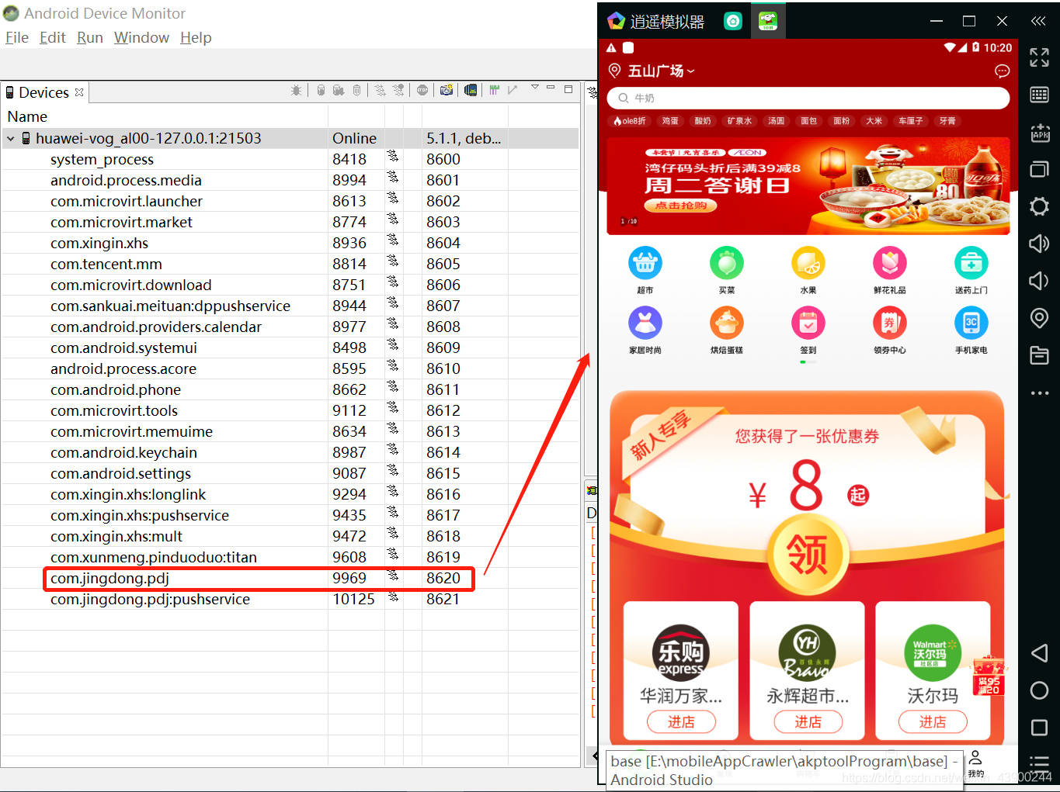Click the Screen Capture camera icon
Viewport: 1060px width, 792px height.
coord(447,91)
